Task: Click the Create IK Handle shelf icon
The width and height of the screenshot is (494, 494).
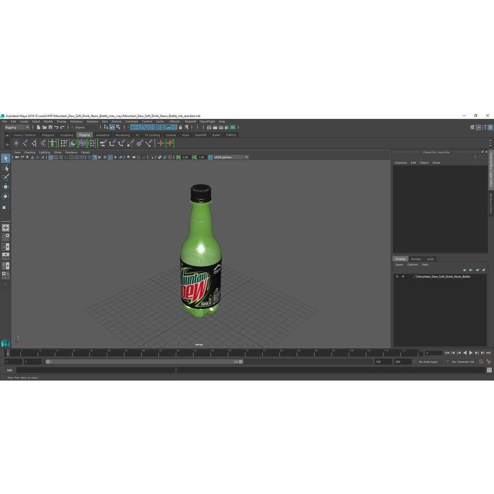Action: pos(34,143)
